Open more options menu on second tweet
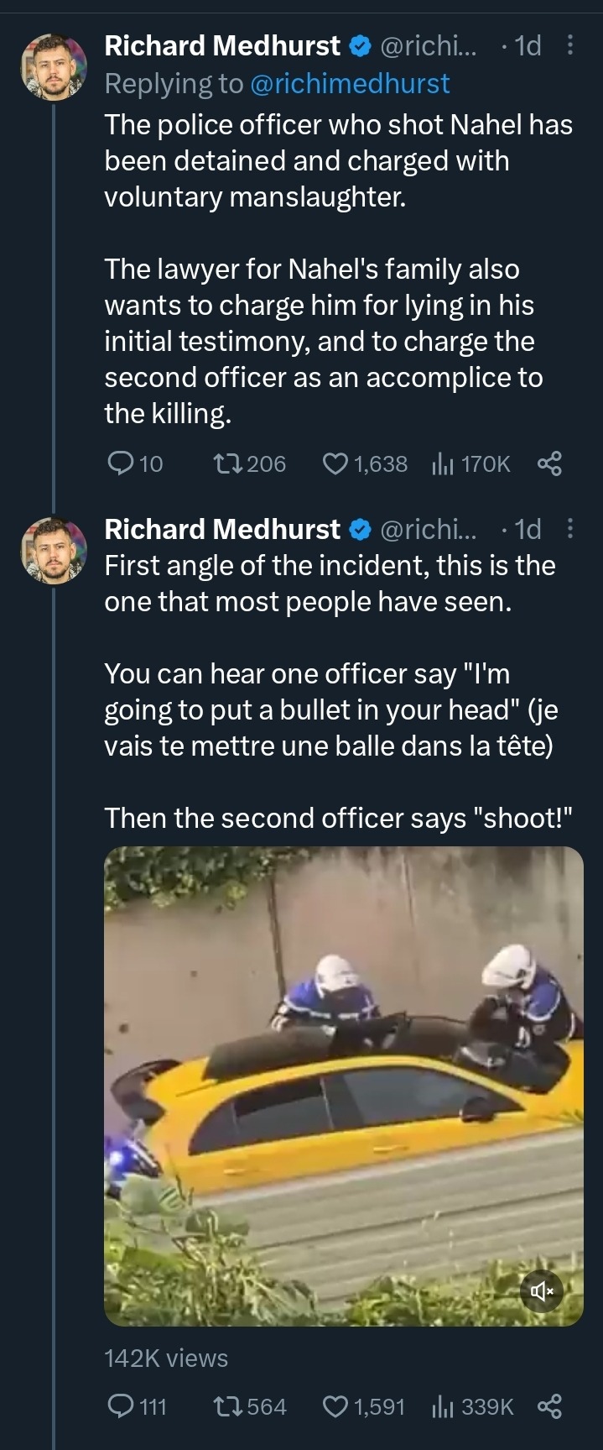This screenshot has width=603, height=1450. pyautogui.click(x=570, y=529)
